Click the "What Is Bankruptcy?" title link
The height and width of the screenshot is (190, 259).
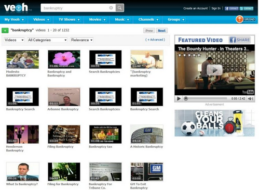click(22, 184)
